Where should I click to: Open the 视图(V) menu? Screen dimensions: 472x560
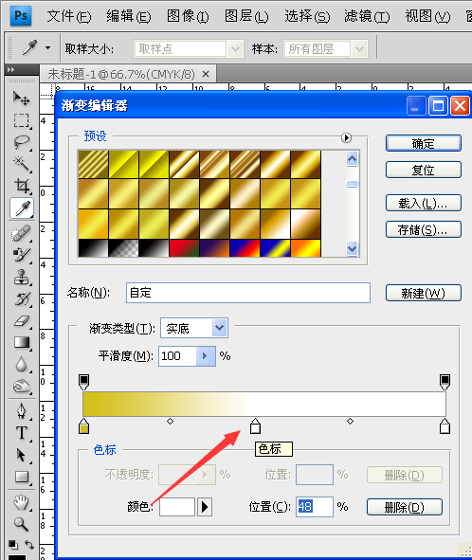[x=427, y=16]
